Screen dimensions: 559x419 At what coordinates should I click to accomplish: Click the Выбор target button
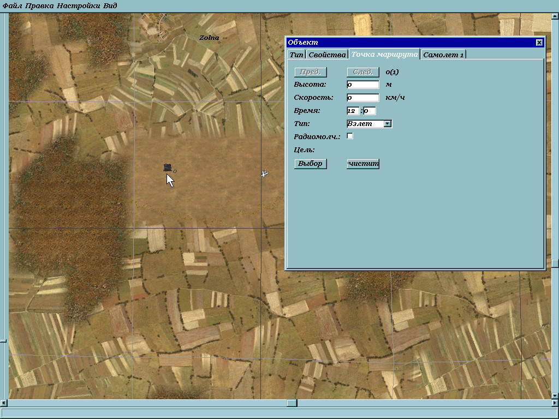310,164
